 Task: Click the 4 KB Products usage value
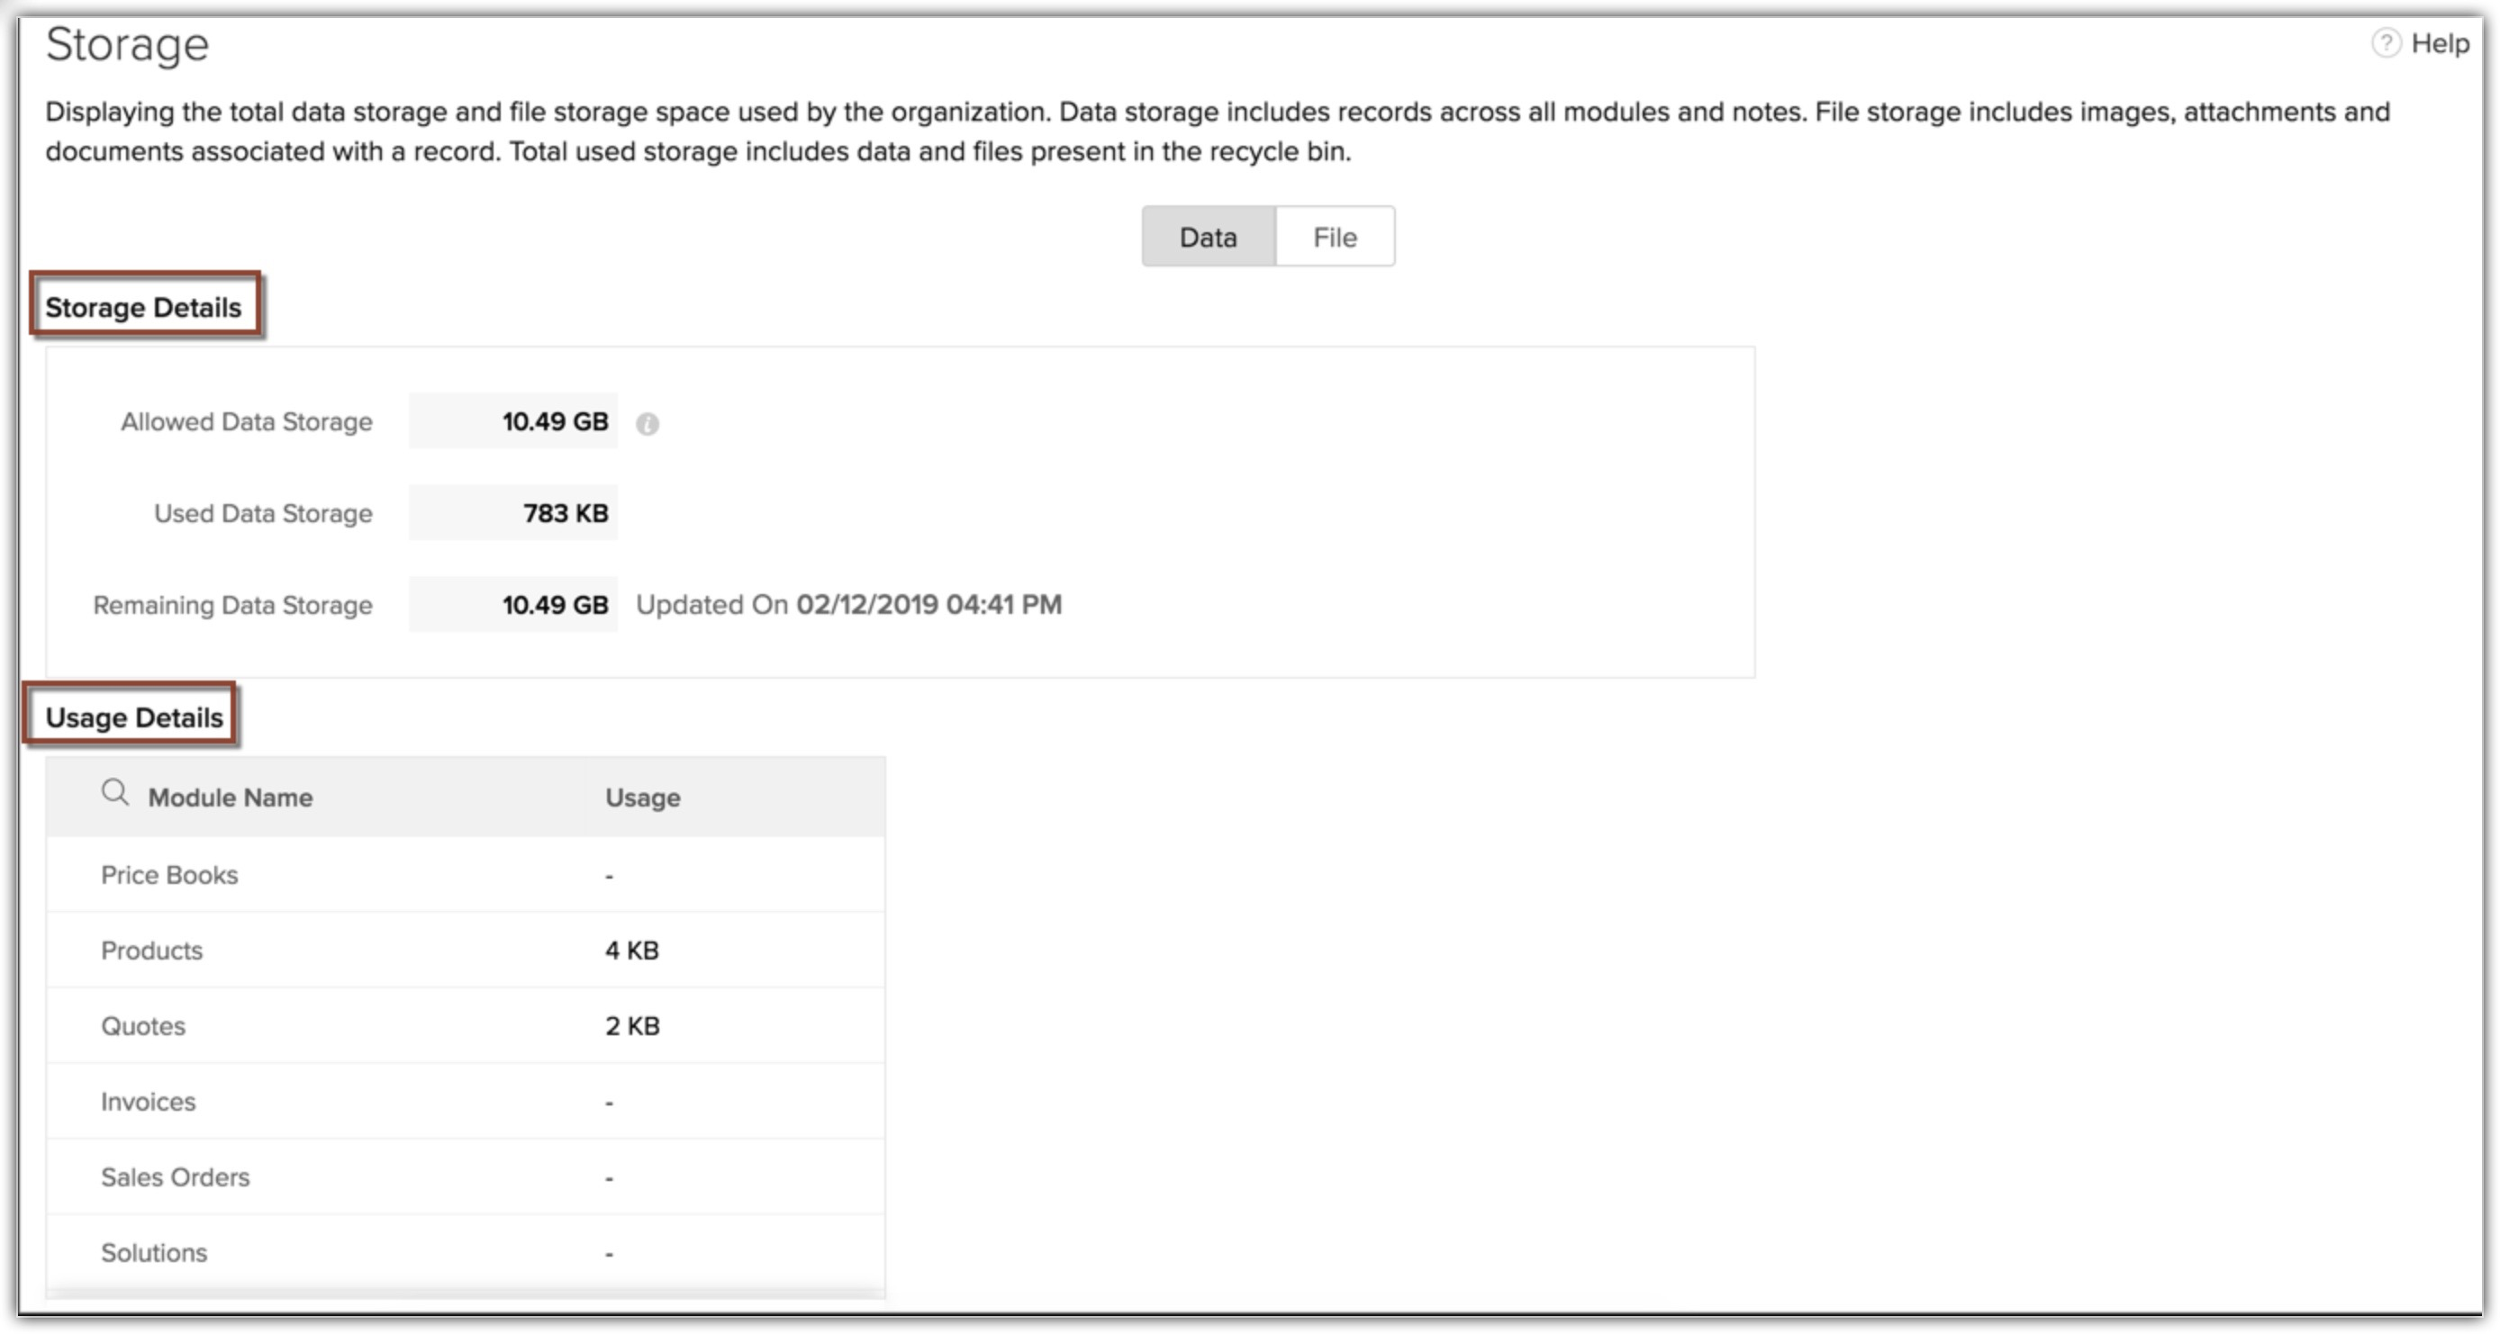[632, 951]
